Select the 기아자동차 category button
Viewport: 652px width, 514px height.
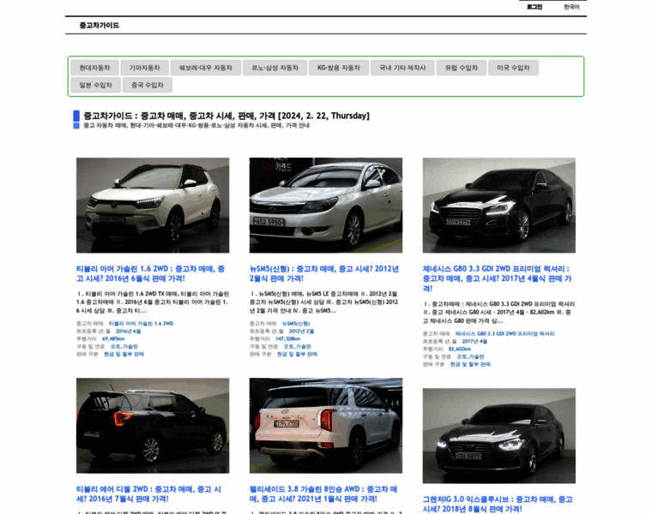(x=145, y=68)
